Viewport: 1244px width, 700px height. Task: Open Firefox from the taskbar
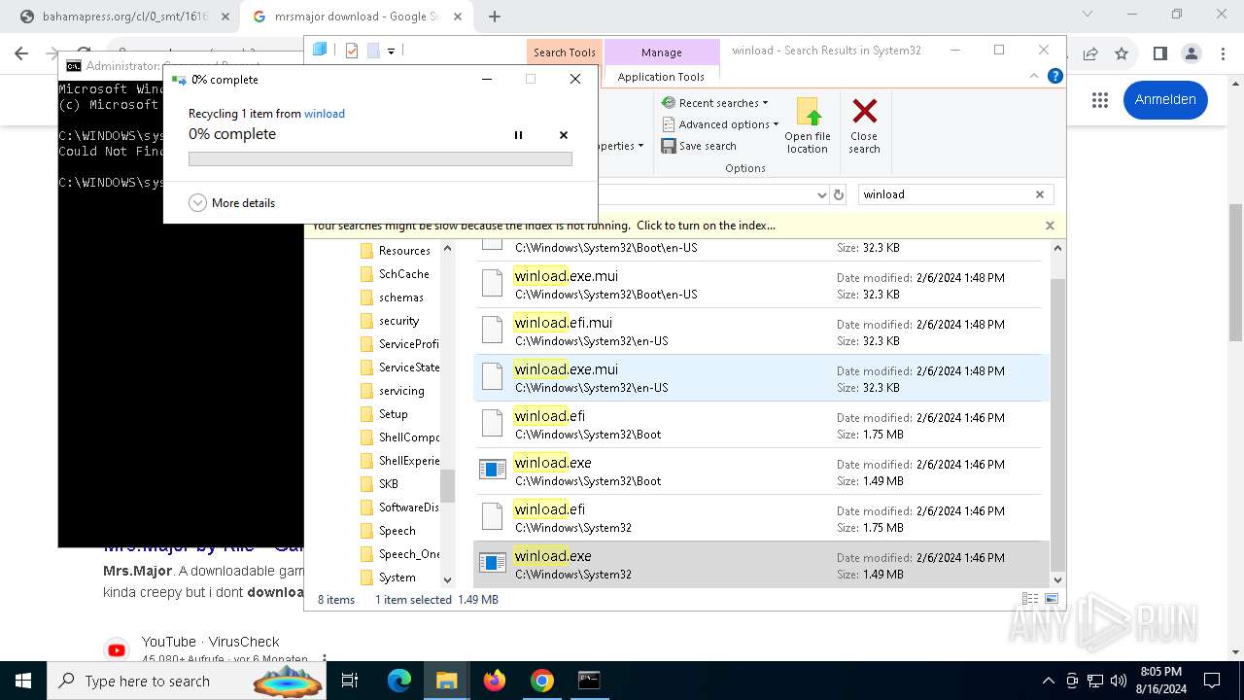[495, 681]
